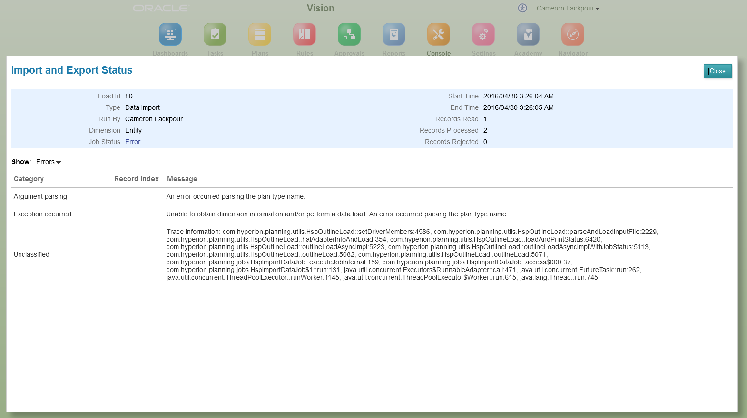
Task: Click the 'An error occurred parsing' message in the Argument parsing row
Action: pyautogui.click(x=236, y=196)
